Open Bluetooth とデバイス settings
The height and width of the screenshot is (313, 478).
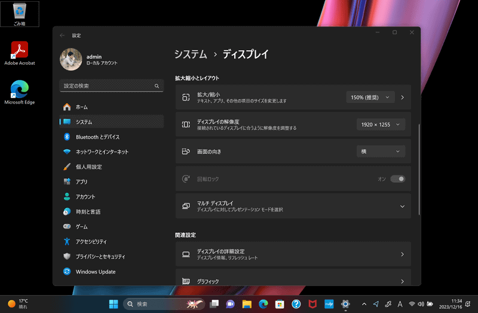[x=112, y=137]
